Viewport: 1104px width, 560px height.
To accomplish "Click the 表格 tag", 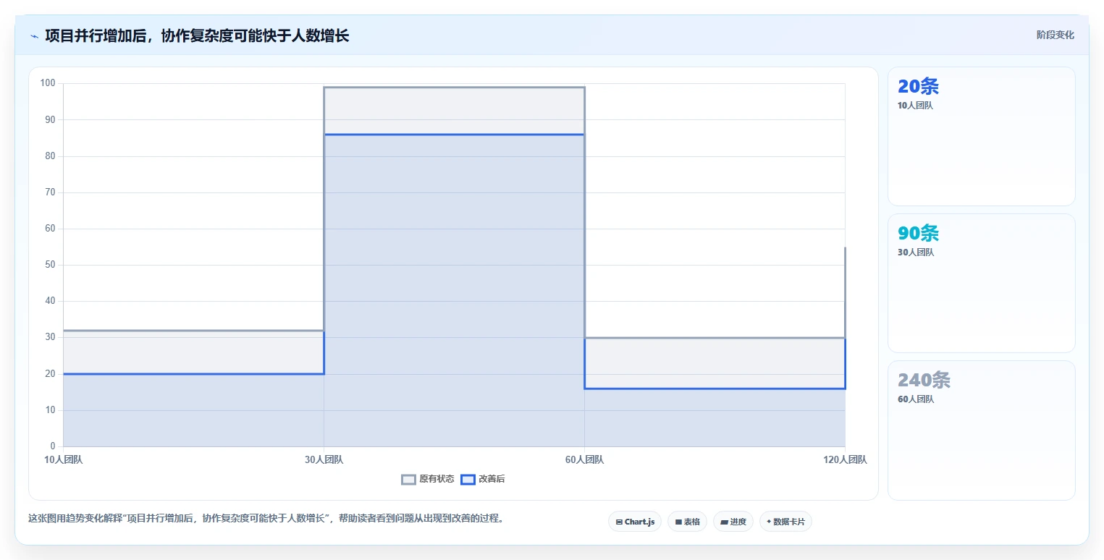I will (x=687, y=522).
